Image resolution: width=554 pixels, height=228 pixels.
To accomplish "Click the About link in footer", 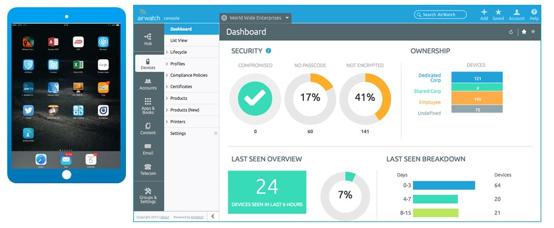I will tap(165, 217).
